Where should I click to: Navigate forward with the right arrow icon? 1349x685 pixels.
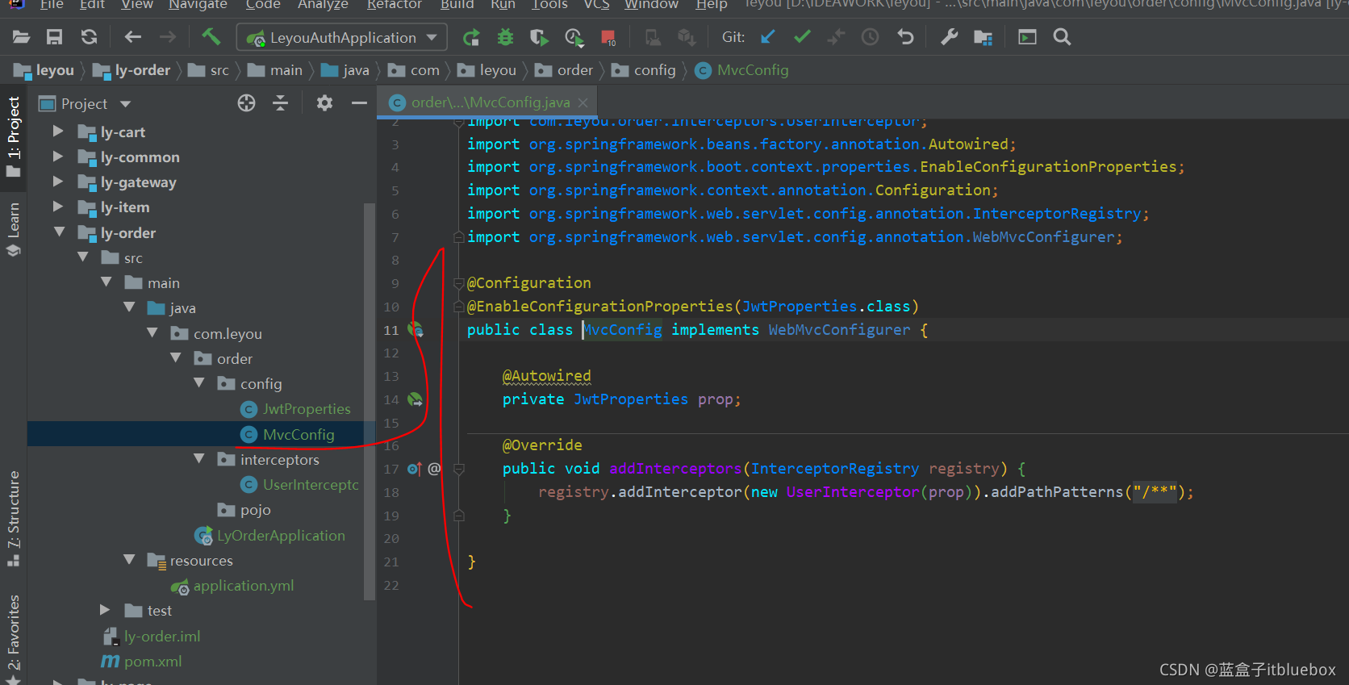[x=168, y=37]
